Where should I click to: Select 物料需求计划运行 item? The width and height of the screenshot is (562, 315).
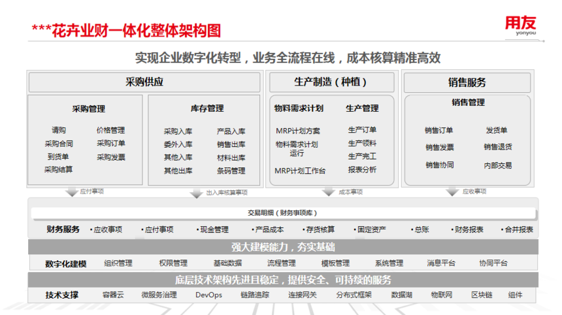pos(297,149)
